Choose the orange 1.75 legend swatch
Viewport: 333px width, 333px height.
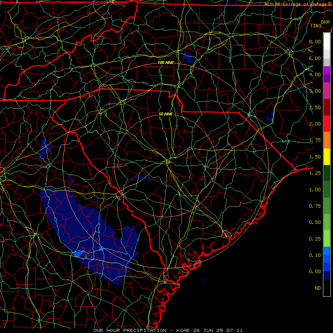coord(327,140)
